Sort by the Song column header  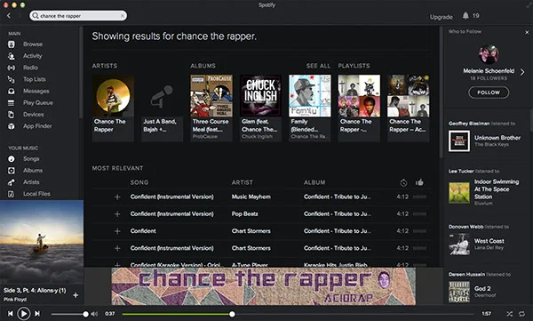(x=139, y=182)
